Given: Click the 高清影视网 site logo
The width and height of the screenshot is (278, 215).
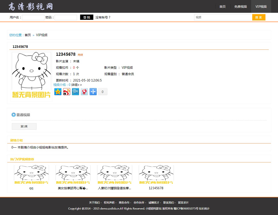Looking at the screenshot, I should 31,6.
